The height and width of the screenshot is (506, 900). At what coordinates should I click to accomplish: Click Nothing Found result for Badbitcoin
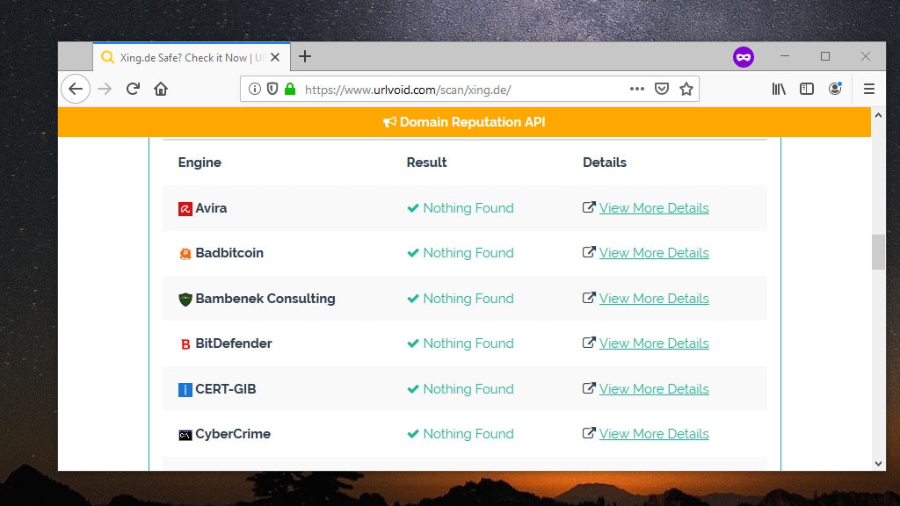coord(461,253)
